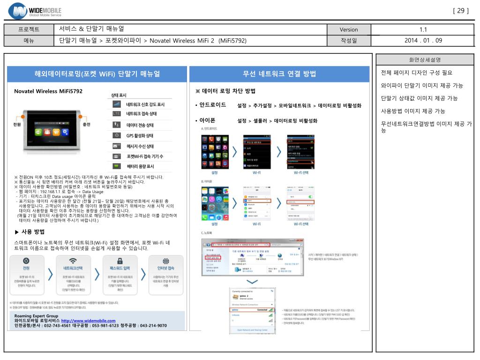Click the globe icon in the 인터넷 접속 step card
480x360 pixels.
[166, 261]
